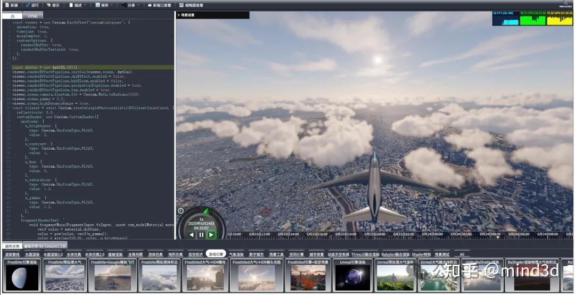
Task: Open the 分享 (Share) dropdown
Action: coord(131,5)
